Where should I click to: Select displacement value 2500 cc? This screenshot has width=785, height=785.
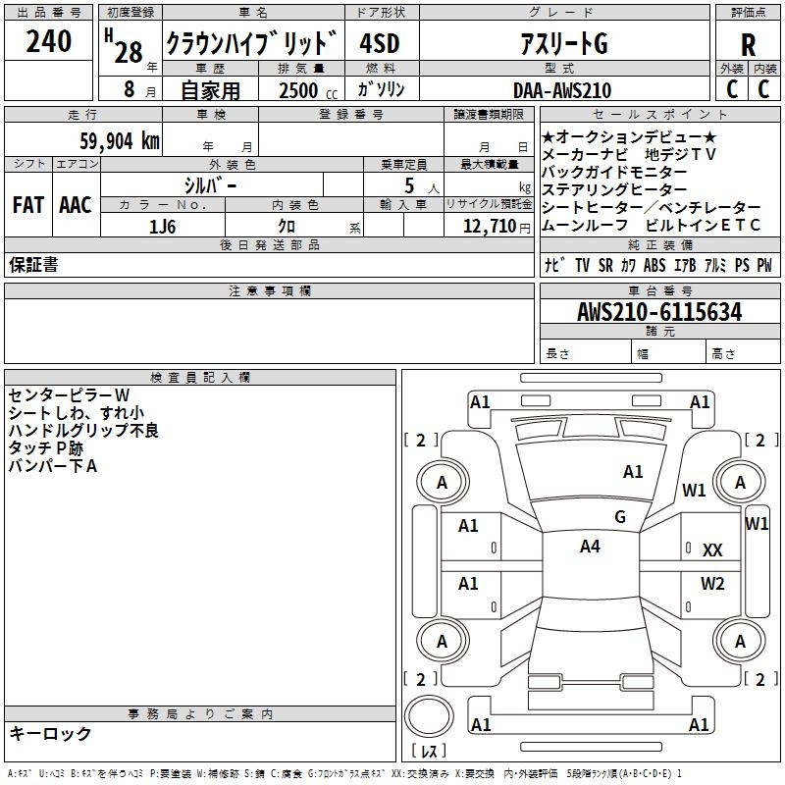click(x=308, y=90)
